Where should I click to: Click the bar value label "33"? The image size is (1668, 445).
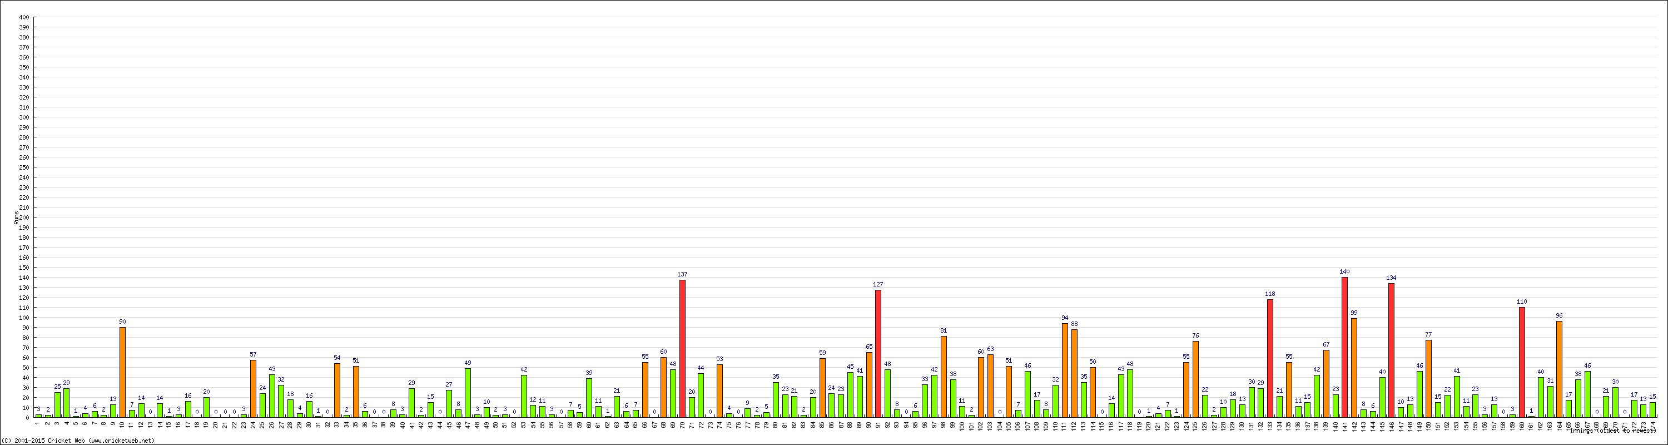(x=925, y=379)
